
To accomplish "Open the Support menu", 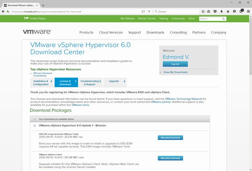I will coord(135,32).
